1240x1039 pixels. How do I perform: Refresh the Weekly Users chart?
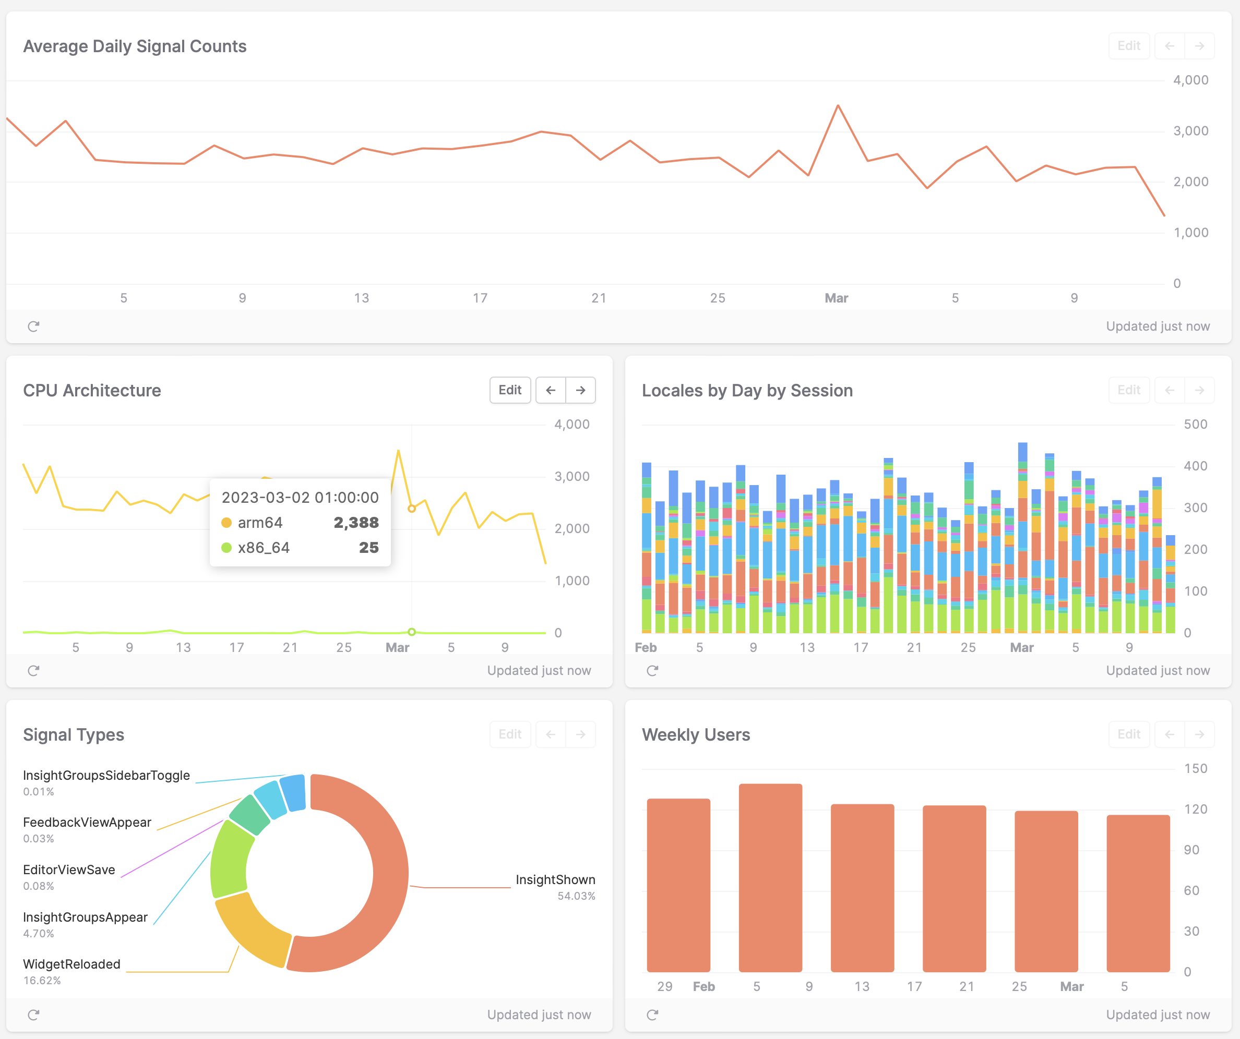point(652,1015)
